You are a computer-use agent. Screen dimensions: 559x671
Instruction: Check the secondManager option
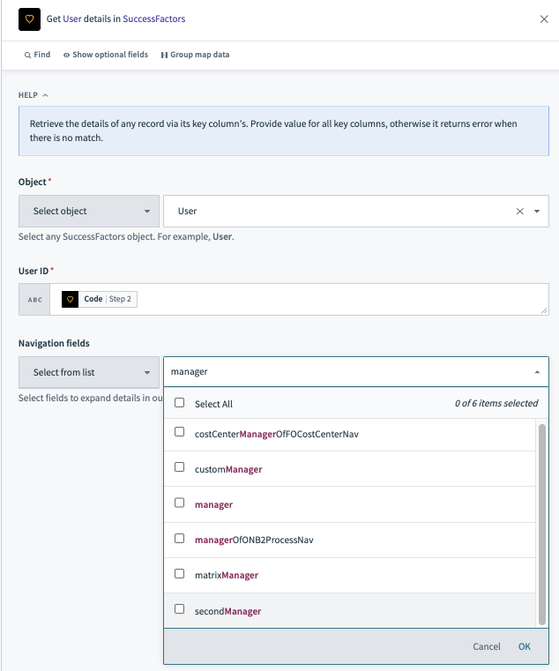coord(180,609)
